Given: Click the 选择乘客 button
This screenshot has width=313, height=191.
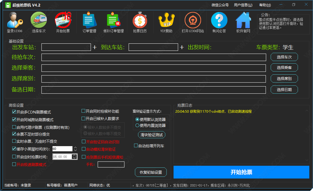Looking at the screenshot, I should pos(284,68).
